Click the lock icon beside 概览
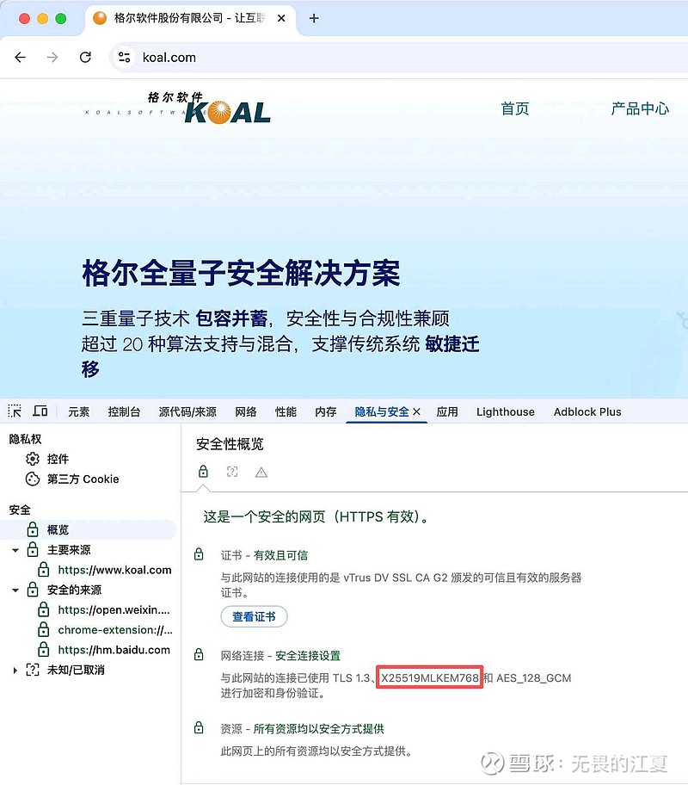Screen dimensions: 688x785 point(33,529)
